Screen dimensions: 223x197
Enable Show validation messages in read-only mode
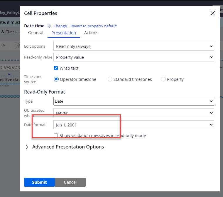56,136
